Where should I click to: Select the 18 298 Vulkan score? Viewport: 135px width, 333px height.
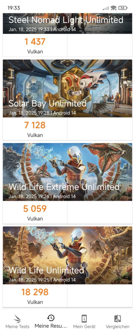click(x=35, y=296)
